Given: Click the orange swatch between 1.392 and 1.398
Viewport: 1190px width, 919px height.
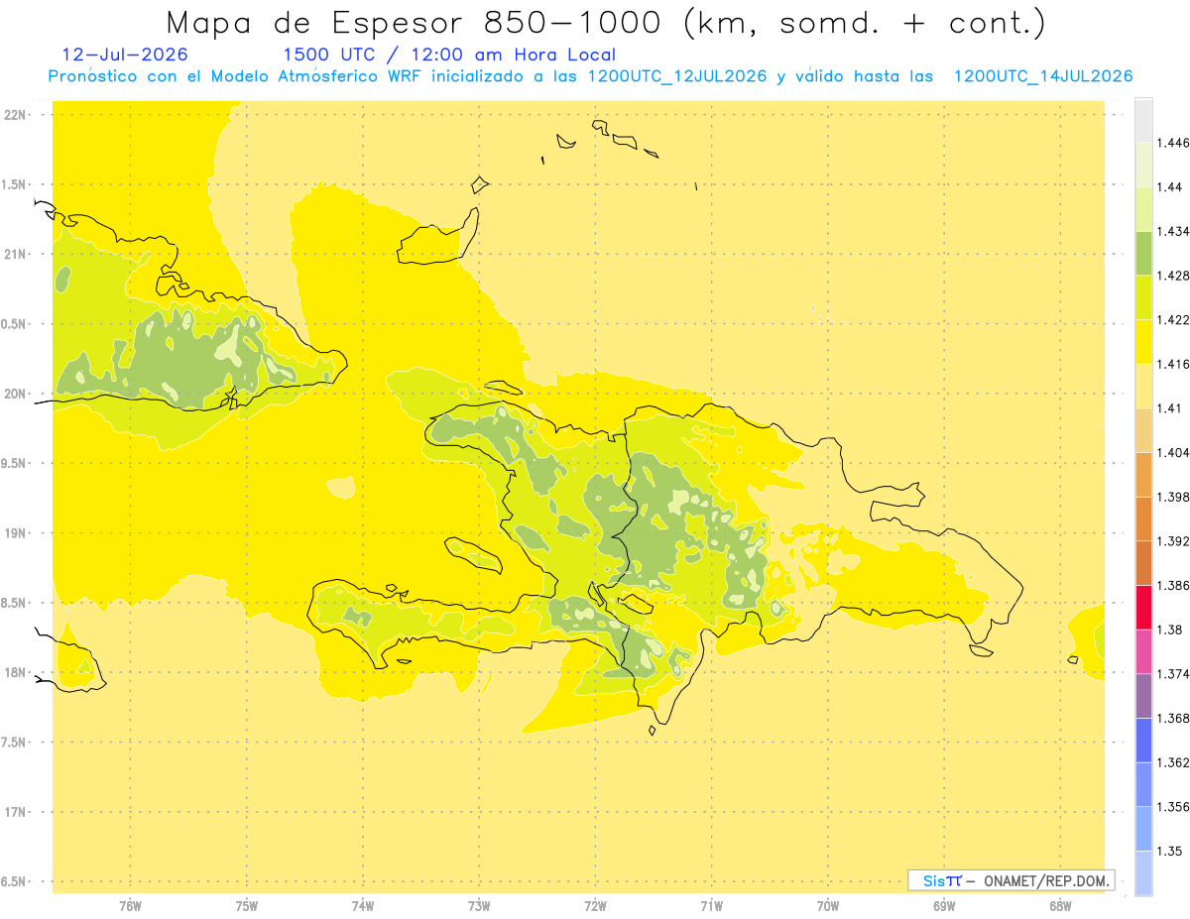Looking at the screenshot, I should pyautogui.click(x=1143, y=519).
